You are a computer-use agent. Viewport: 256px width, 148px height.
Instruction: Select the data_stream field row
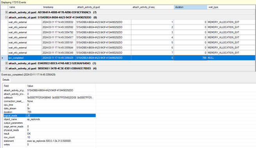coord(50,108)
